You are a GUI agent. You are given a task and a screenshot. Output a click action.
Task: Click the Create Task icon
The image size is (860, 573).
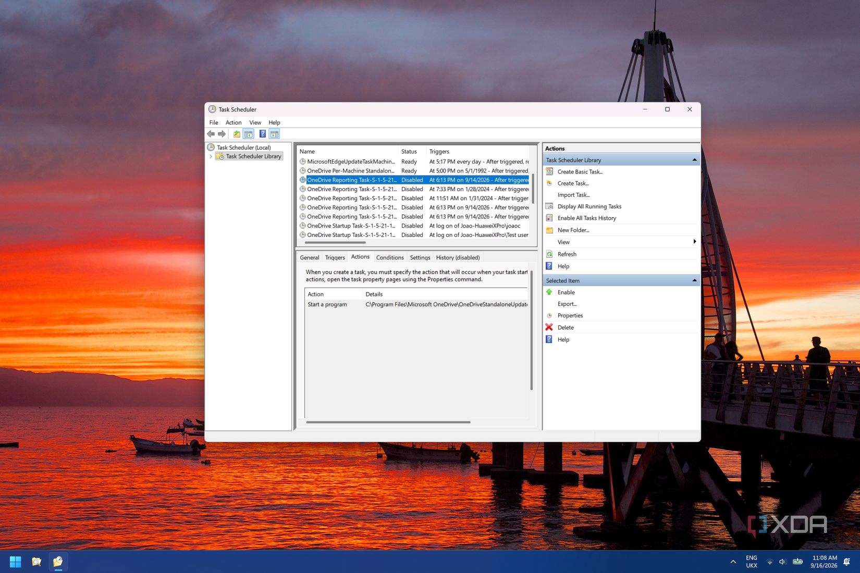coord(549,183)
